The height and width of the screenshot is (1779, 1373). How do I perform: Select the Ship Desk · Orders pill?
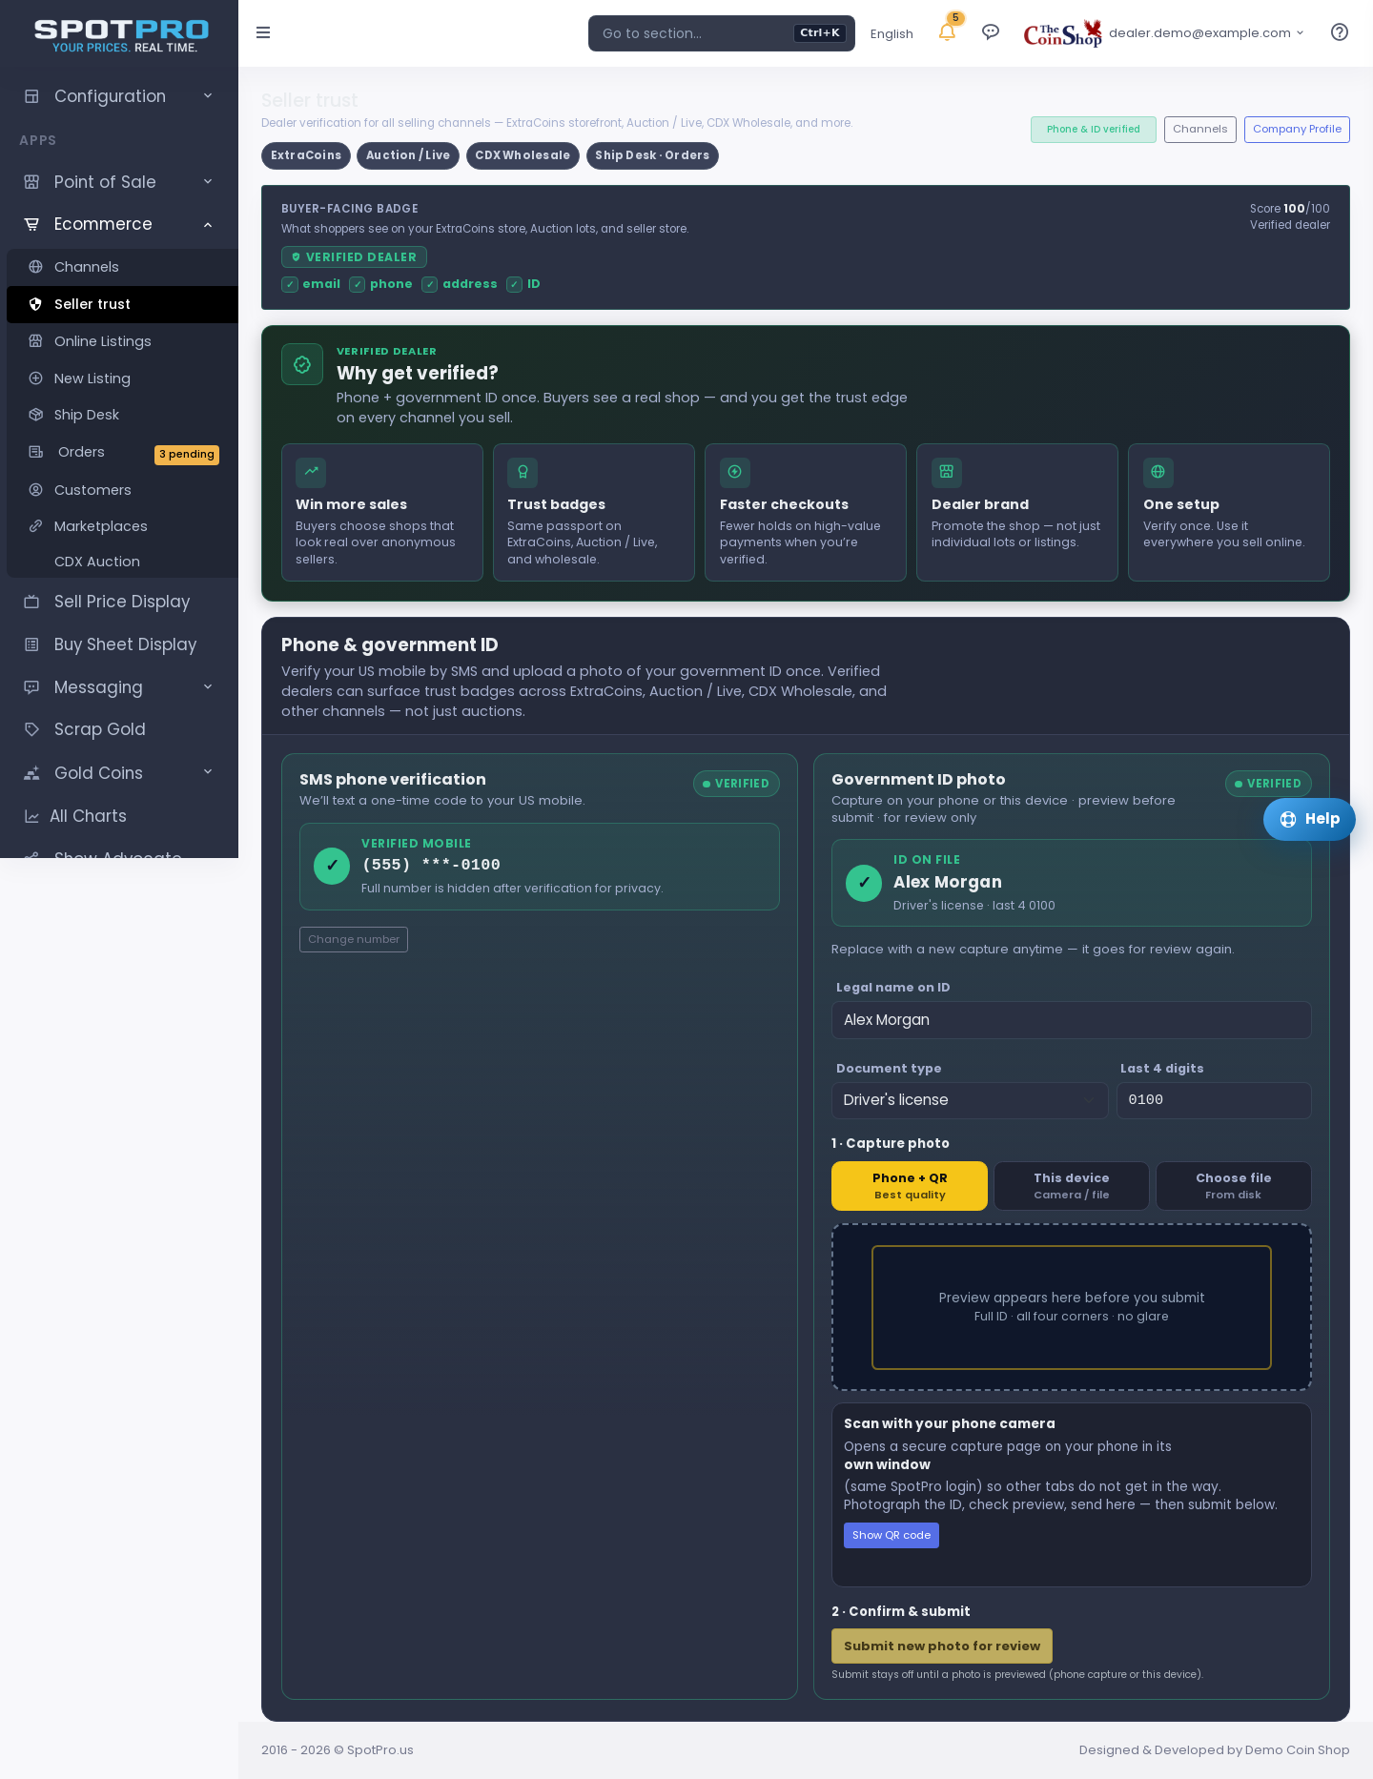click(652, 155)
